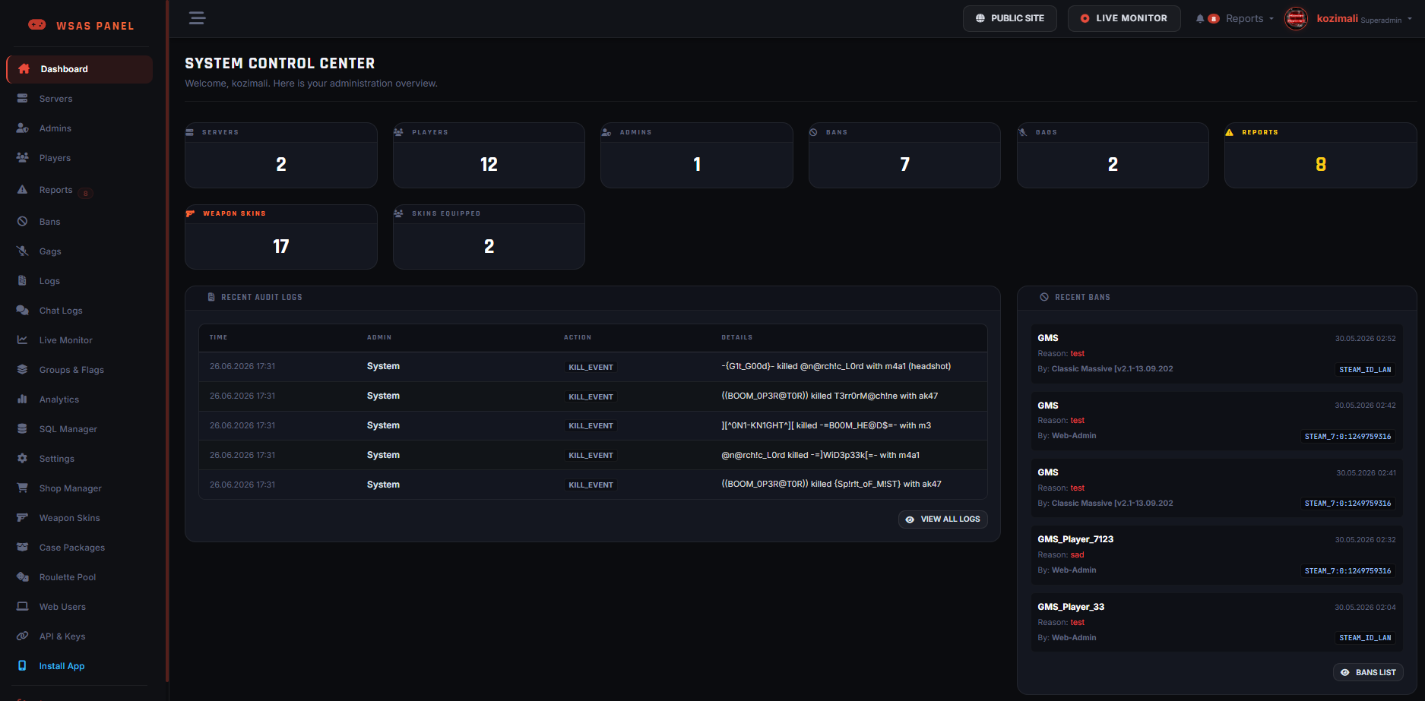Click the Players stat card showing 12

[489, 156]
